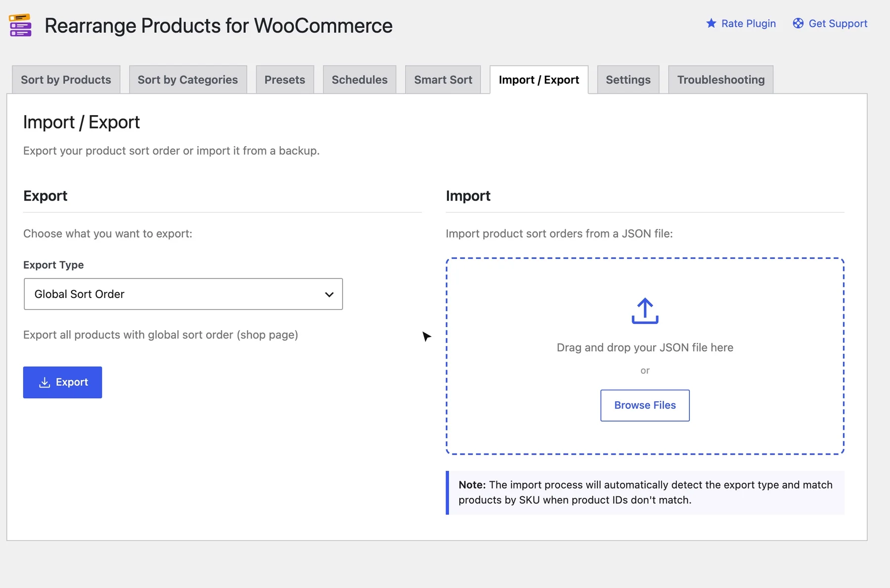Open the Smart Sort tab
The height and width of the screenshot is (588, 890).
[x=443, y=80]
